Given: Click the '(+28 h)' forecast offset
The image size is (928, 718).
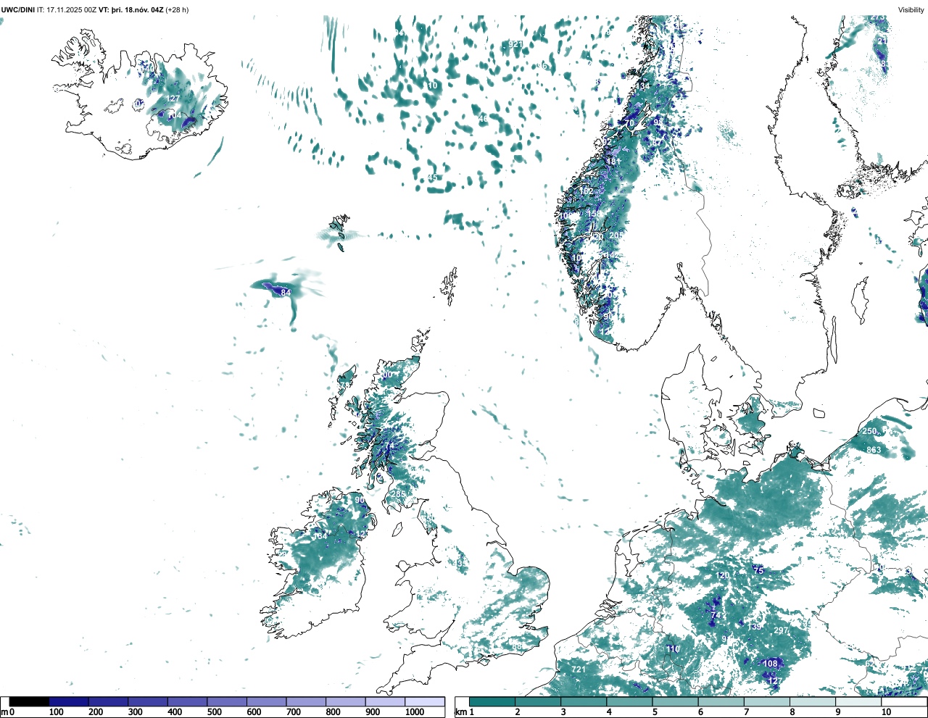Looking at the screenshot, I should coord(178,9).
